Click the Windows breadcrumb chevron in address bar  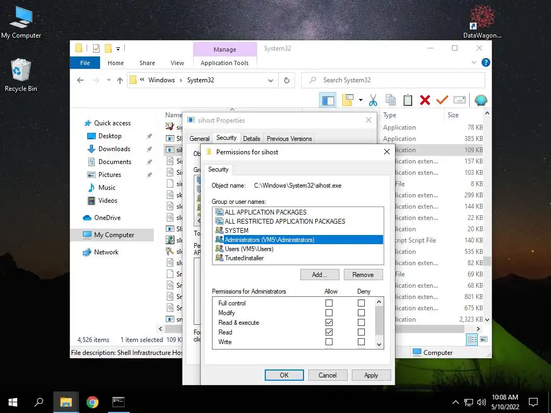pyautogui.click(x=181, y=81)
